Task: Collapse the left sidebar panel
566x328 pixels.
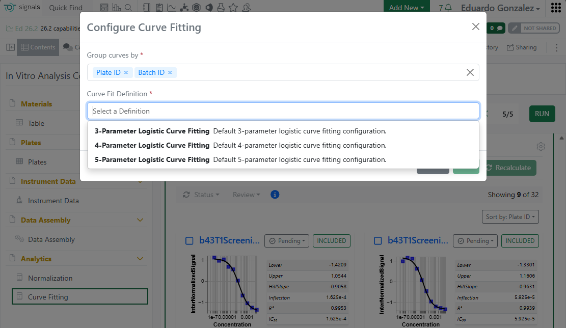Action: pos(10,47)
